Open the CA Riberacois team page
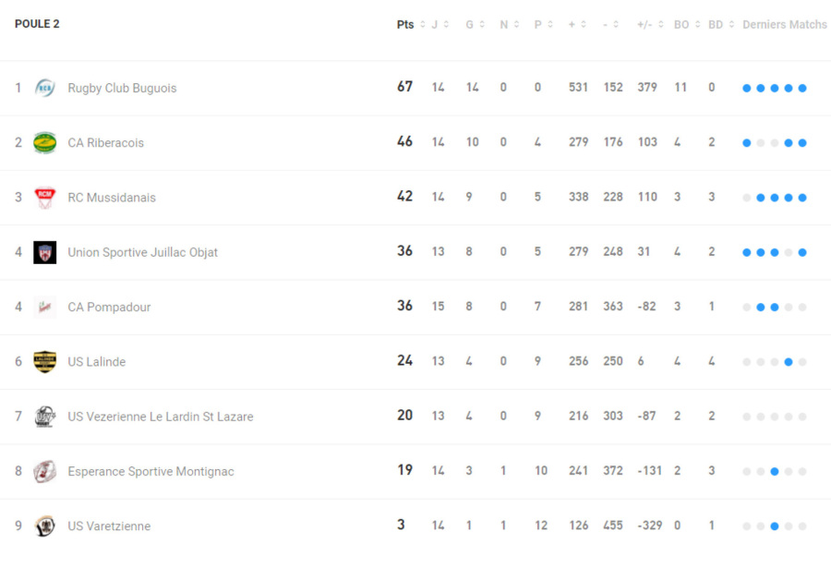 105,142
